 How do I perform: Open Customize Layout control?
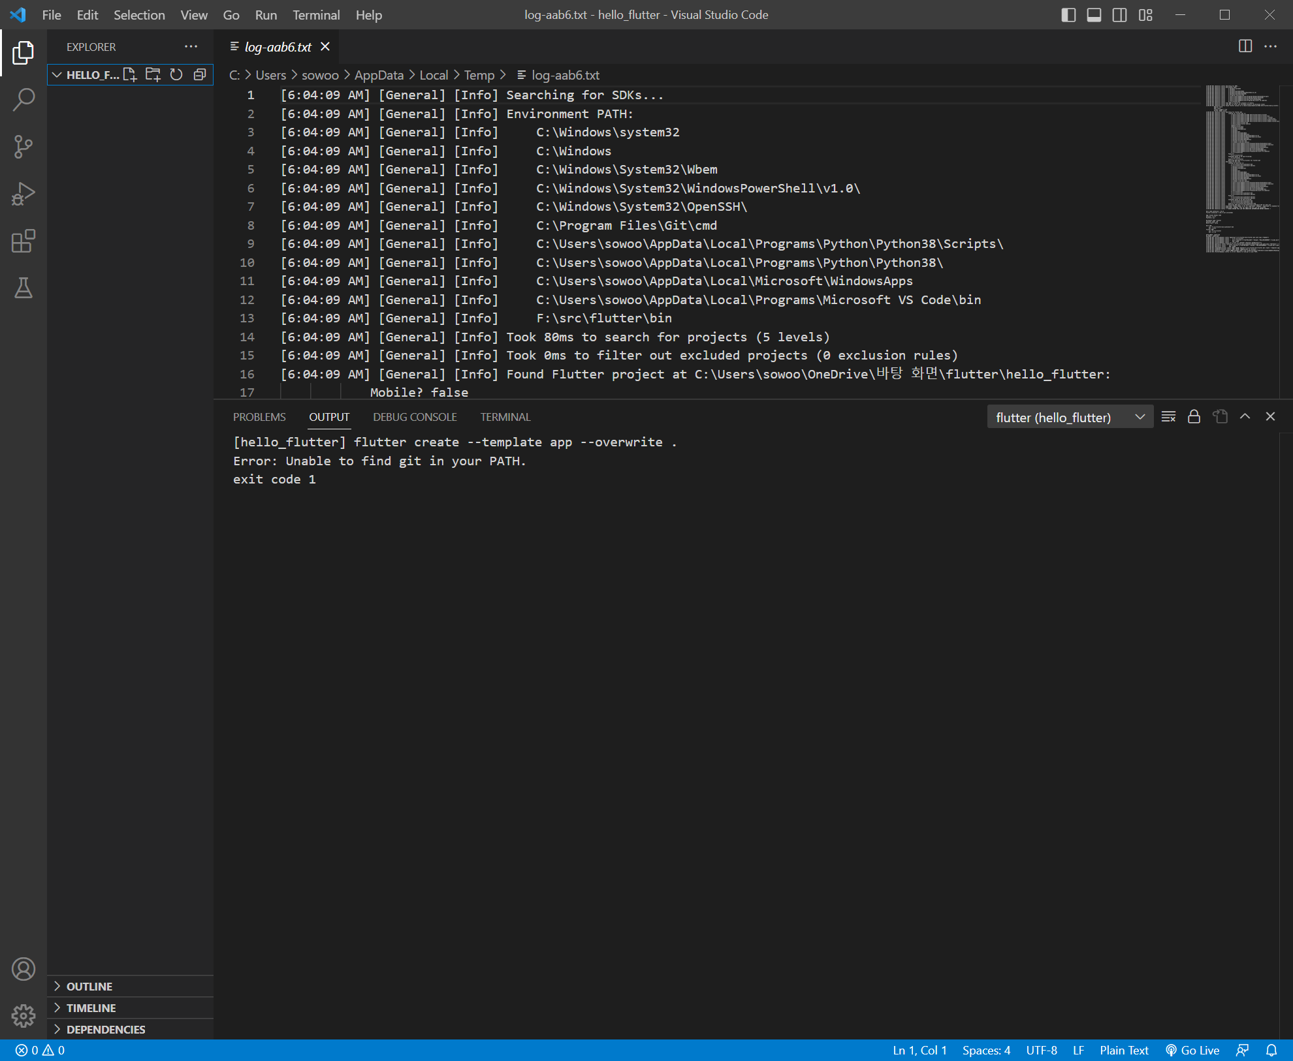(1145, 14)
